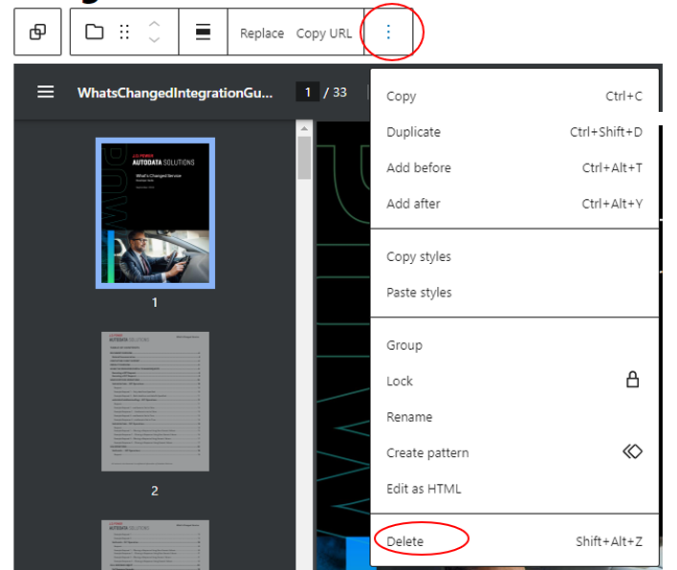The height and width of the screenshot is (570, 677).
Task: Select page 2 thumbnail in sidebar
Action: coord(155,402)
